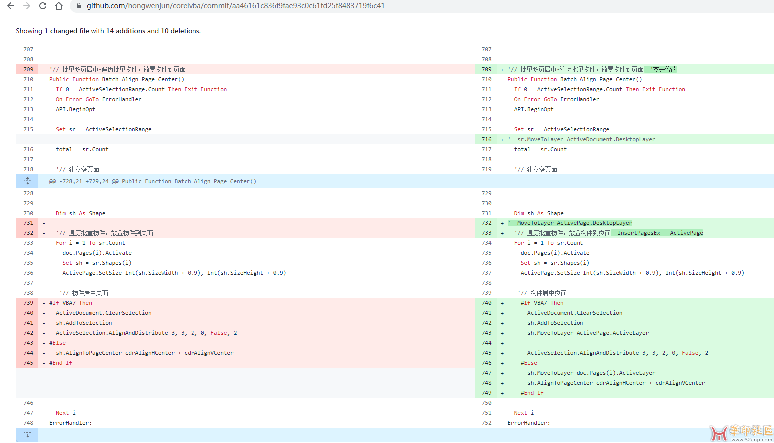This screenshot has width=774, height=443.
Task: Click added line 'sh.MoveToLayer ActivePage.ActiveLayer'
Action: [588, 333]
